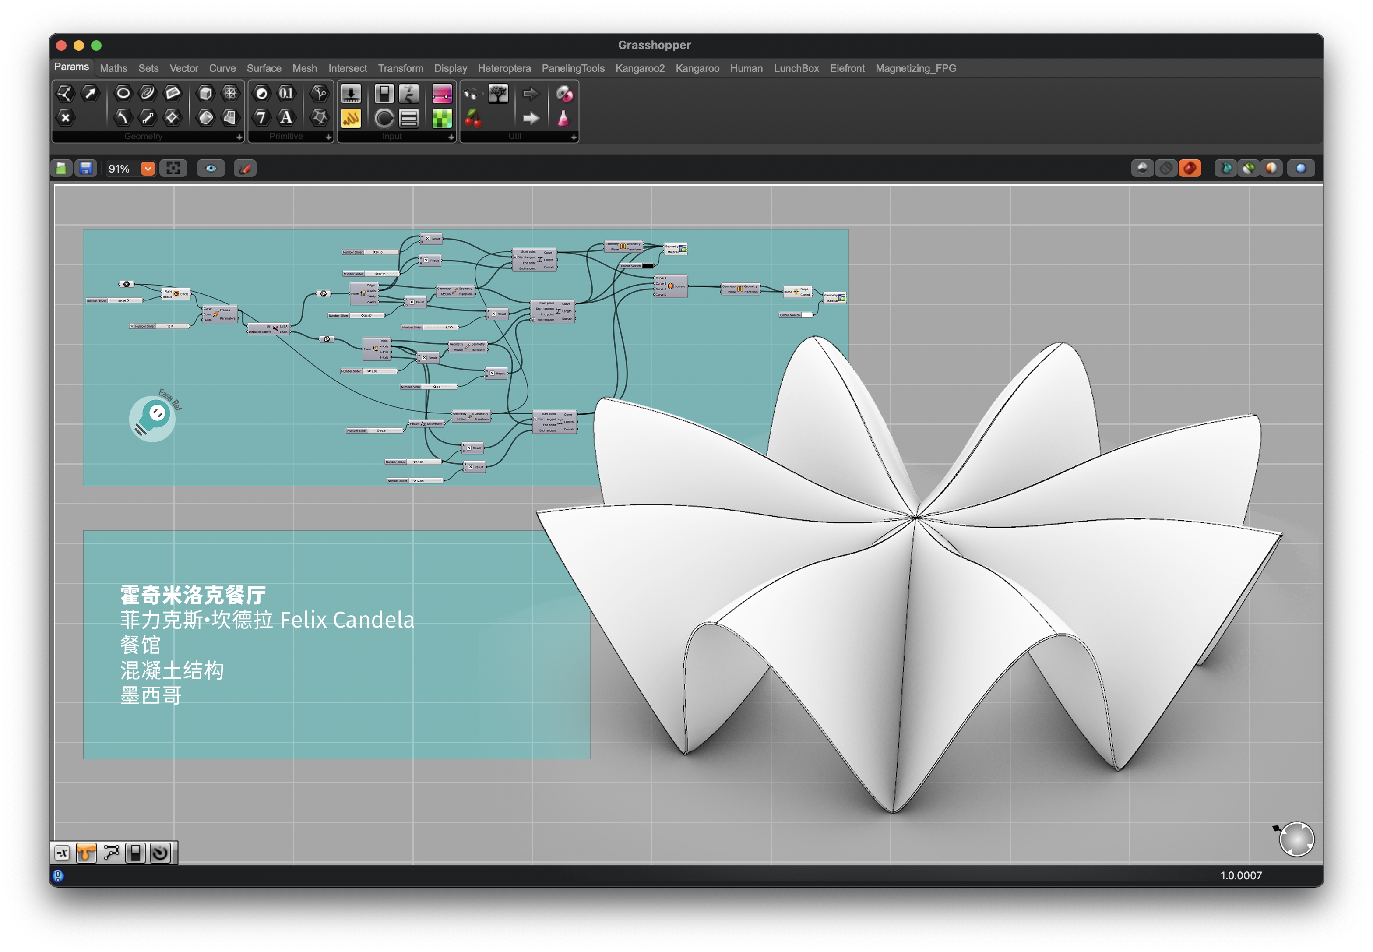Toggle the eye named-views button
This screenshot has width=1373, height=952.
(211, 169)
